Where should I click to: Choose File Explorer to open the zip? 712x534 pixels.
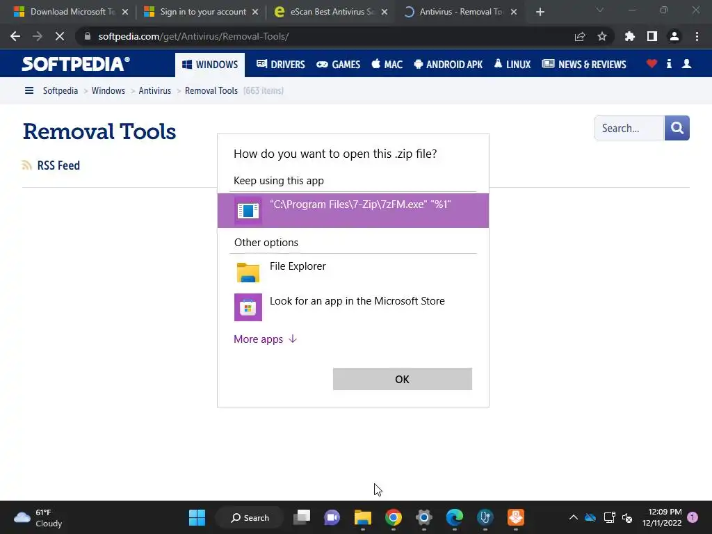353,272
